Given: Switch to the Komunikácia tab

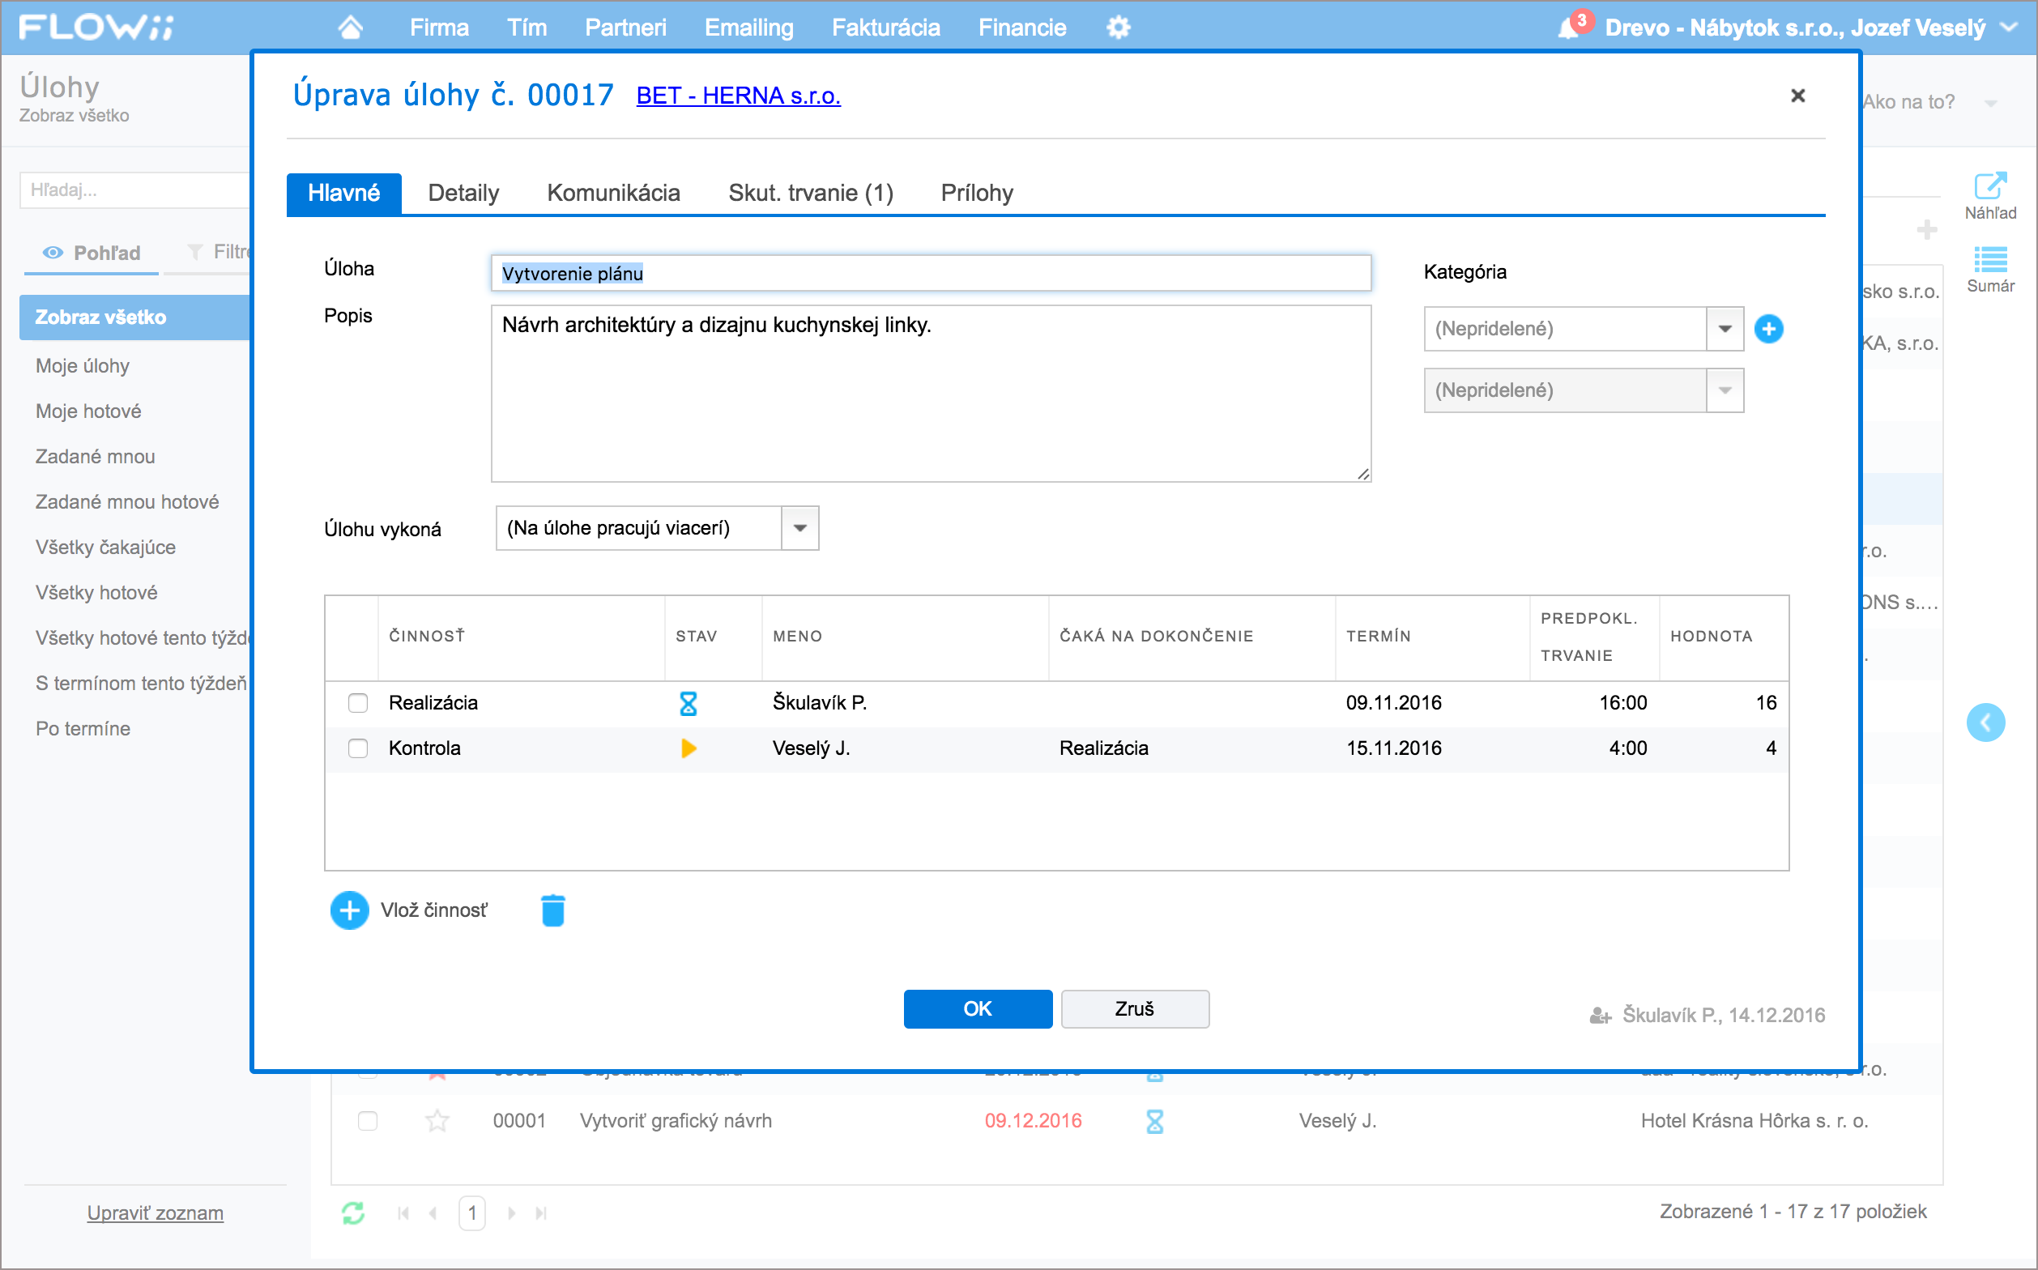Looking at the screenshot, I should coord(613,194).
